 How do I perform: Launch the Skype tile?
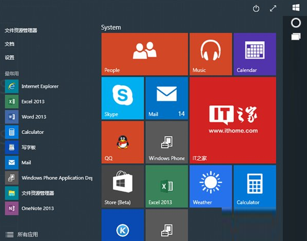coord(122,98)
